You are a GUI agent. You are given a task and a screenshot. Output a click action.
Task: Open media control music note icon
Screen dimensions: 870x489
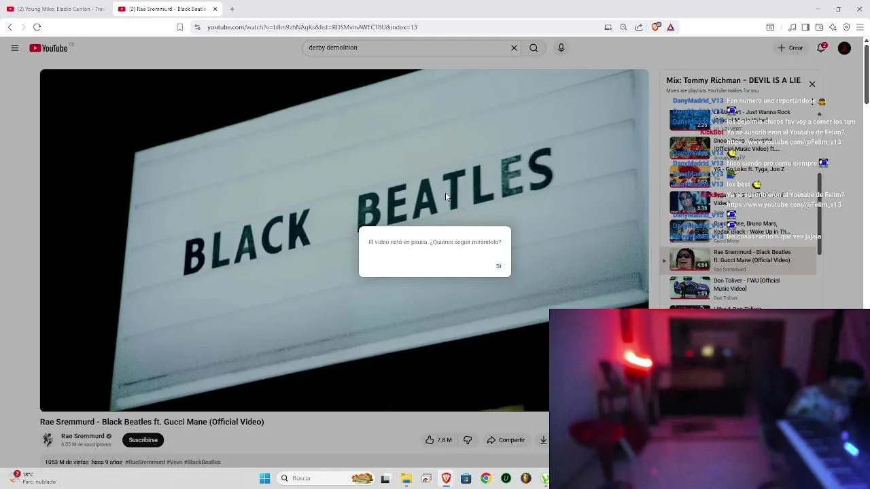(x=792, y=27)
